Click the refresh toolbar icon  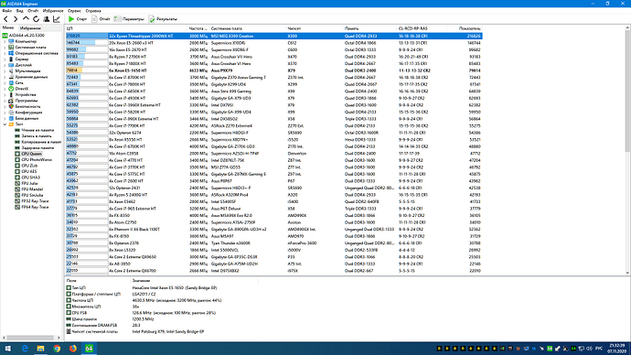click(37, 19)
